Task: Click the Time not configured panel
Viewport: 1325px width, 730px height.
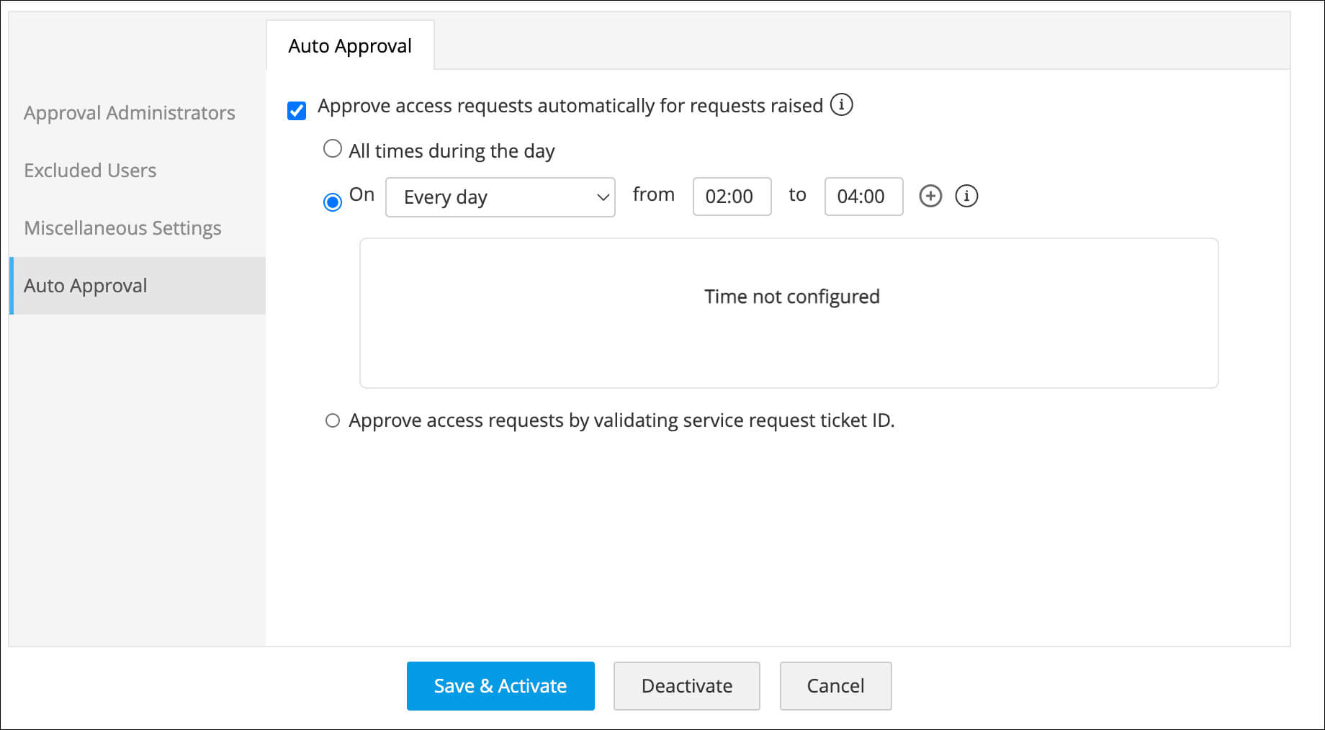Action: [x=789, y=313]
